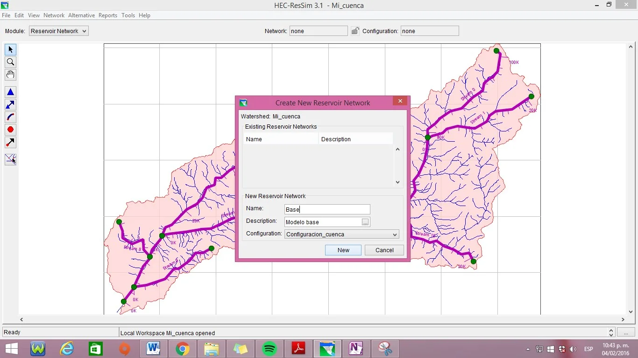Click the New button in dialog
This screenshot has width=638, height=358.
343,250
